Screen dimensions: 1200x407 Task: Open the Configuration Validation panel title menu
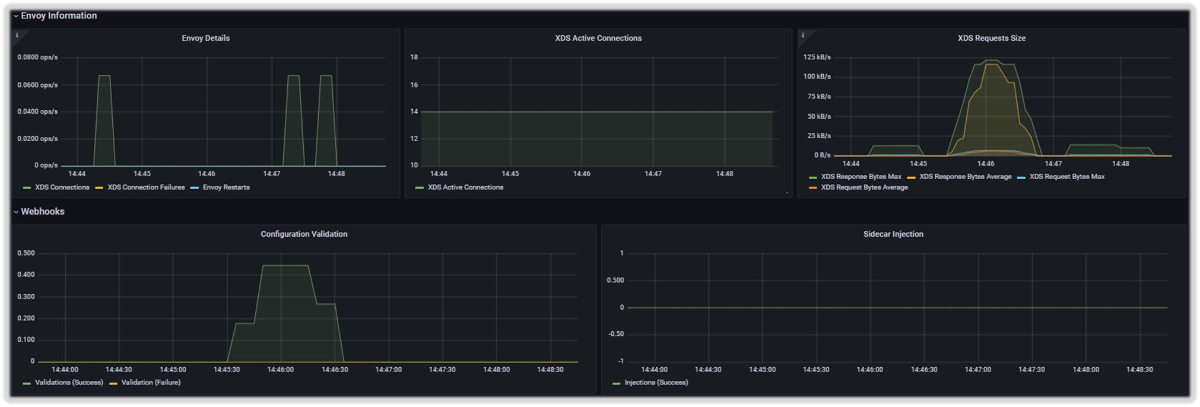(x=304, y=234)
